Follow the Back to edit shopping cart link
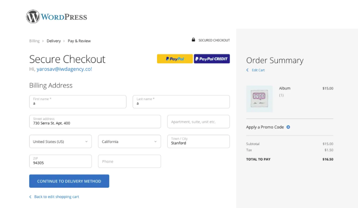Image resolution: width=358 pixels, height=208 pixels. tap(57, 196)
